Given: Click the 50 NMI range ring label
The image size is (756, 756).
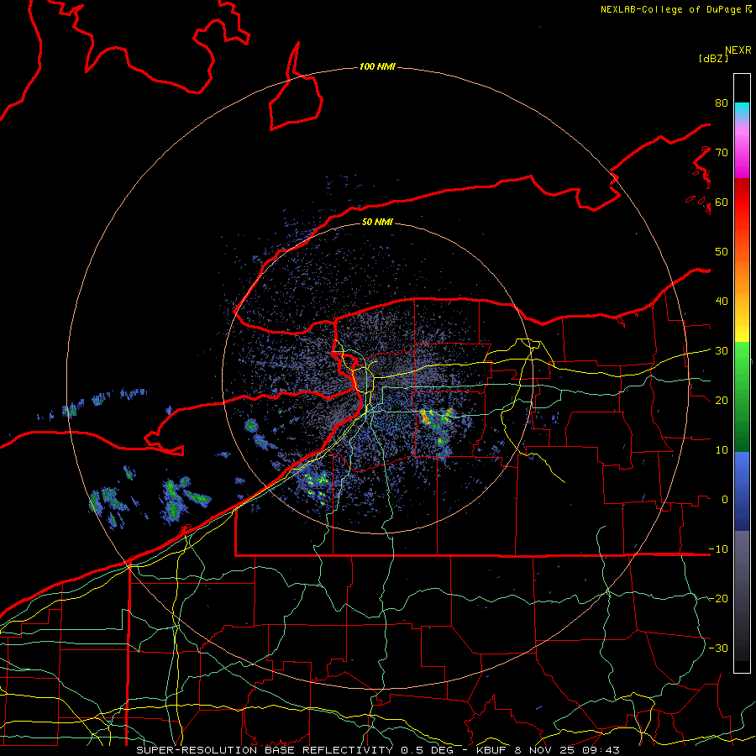Looking at the screenshot, I should pos(377,222).
